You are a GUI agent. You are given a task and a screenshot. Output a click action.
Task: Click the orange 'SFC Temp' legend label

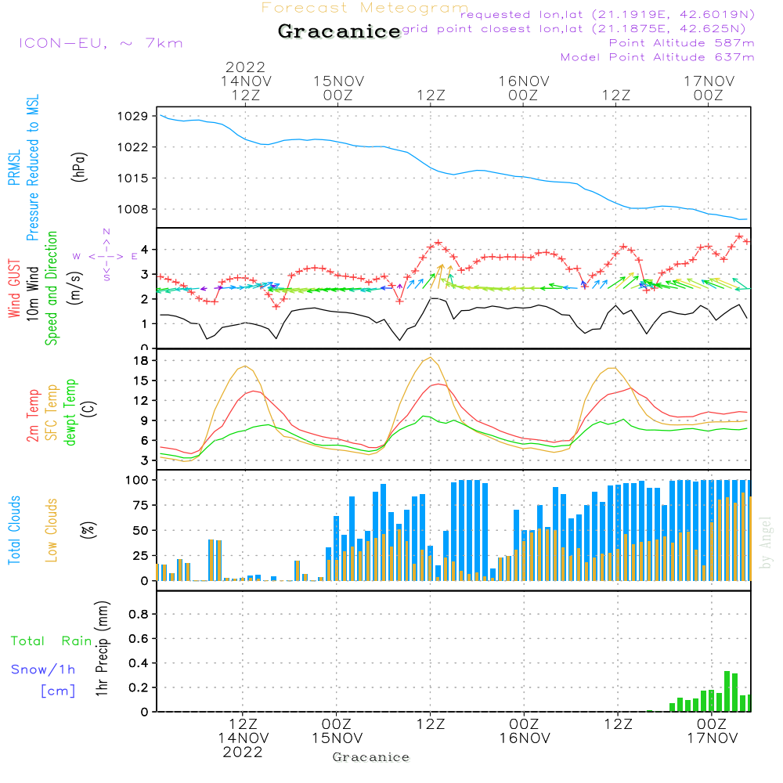tap(52, 413)
